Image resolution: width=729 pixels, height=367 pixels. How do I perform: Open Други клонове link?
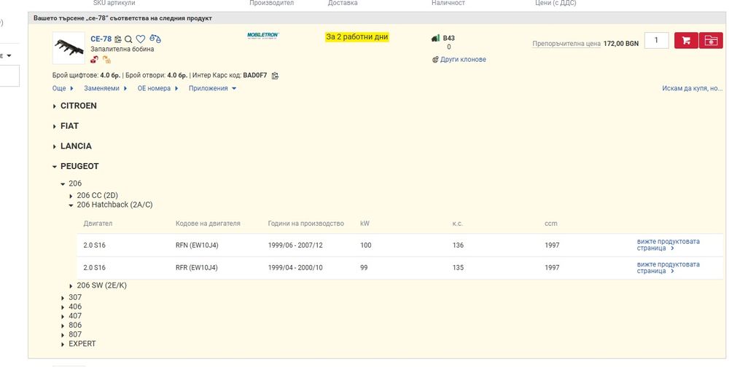pos(463,60)
